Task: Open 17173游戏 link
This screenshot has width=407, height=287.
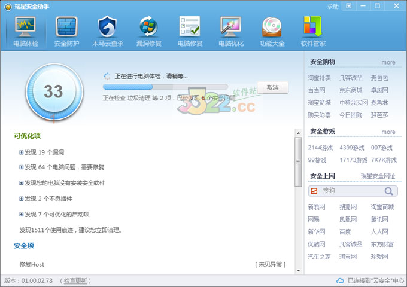Action: (354, 160)
